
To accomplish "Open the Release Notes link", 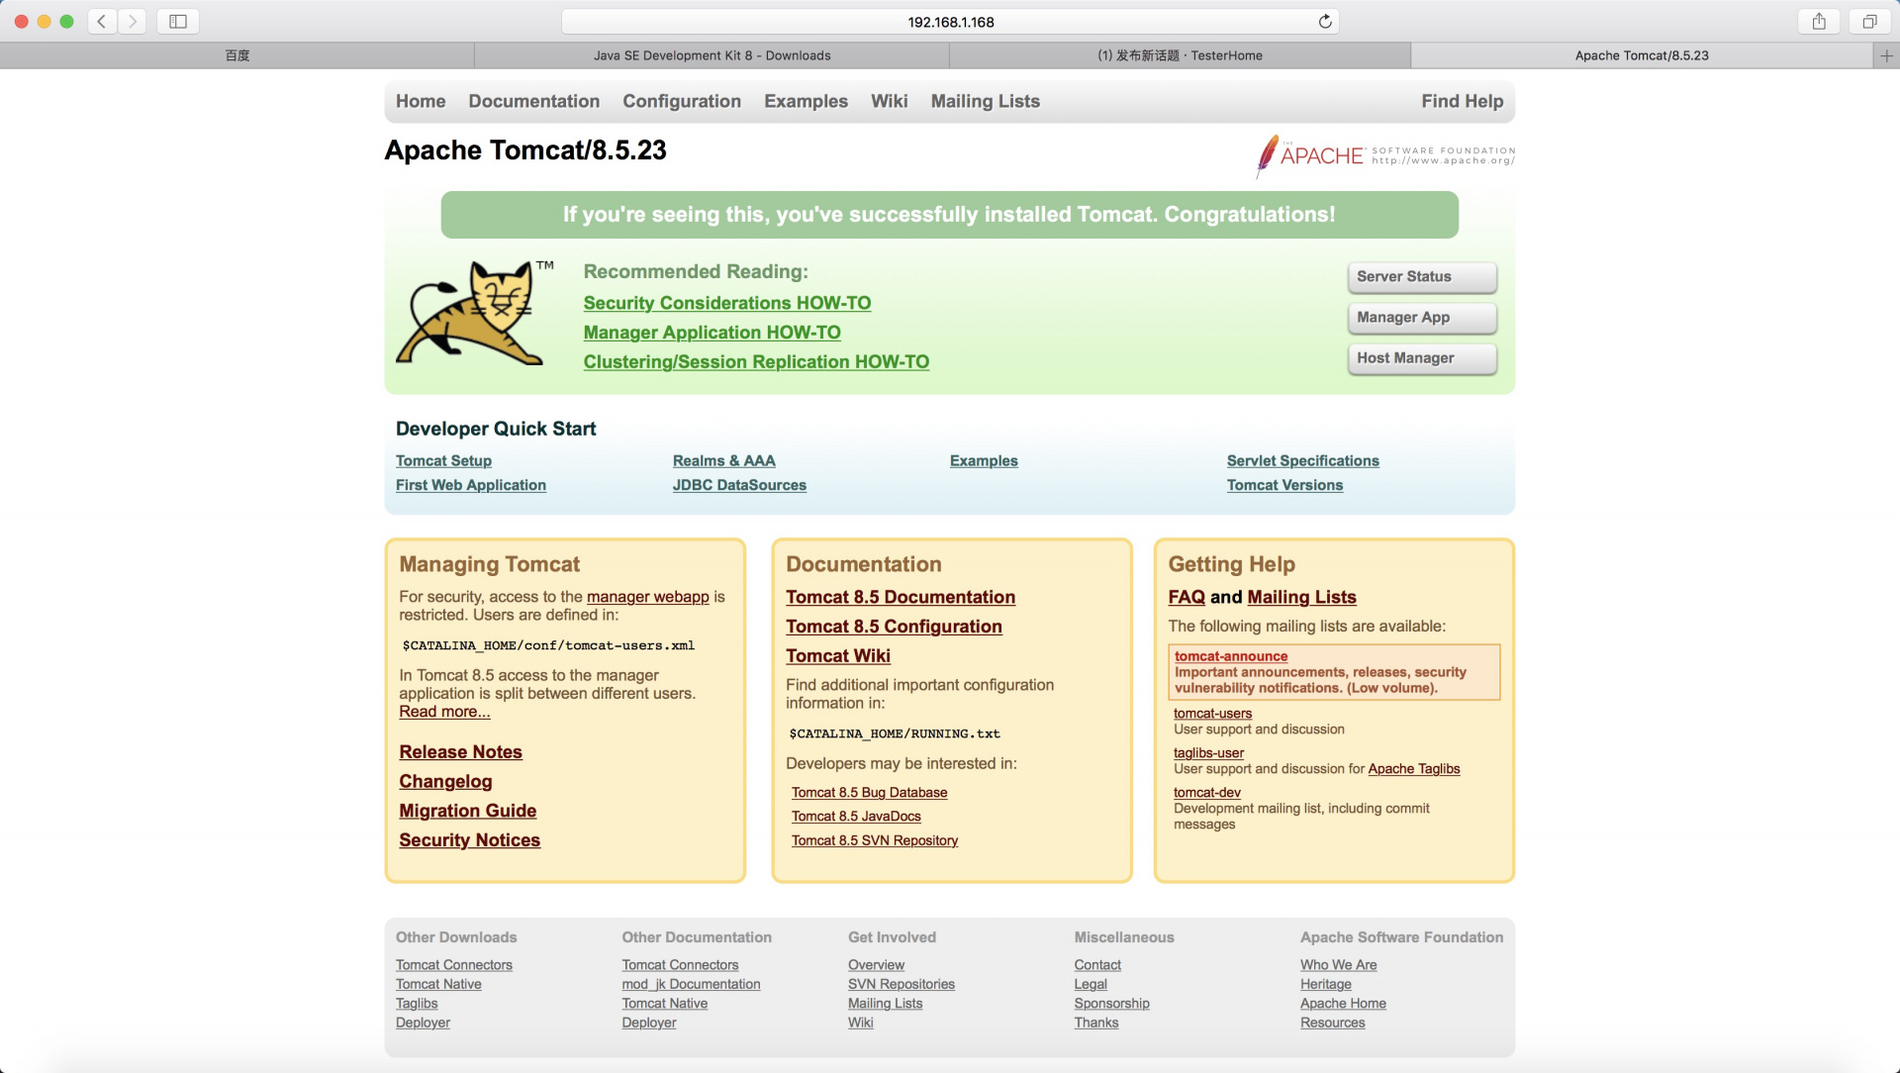I will coord(460,751).
